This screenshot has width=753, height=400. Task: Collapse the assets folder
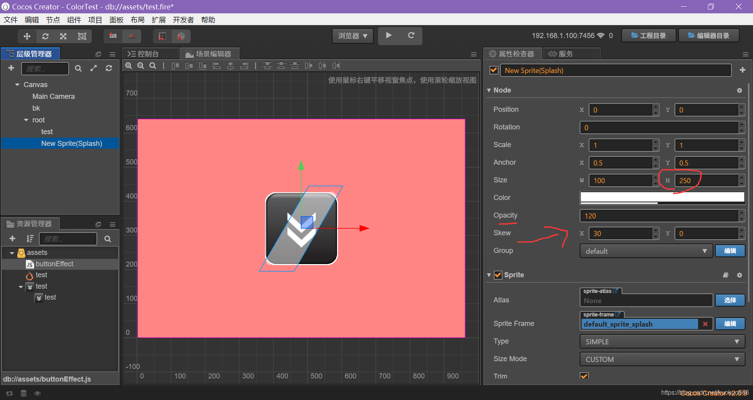click(12, 253)
